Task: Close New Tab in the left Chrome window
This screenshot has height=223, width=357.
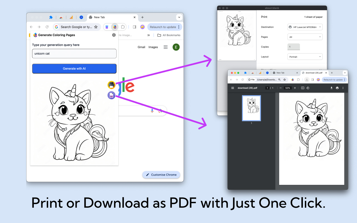Action: pos(134,17)
